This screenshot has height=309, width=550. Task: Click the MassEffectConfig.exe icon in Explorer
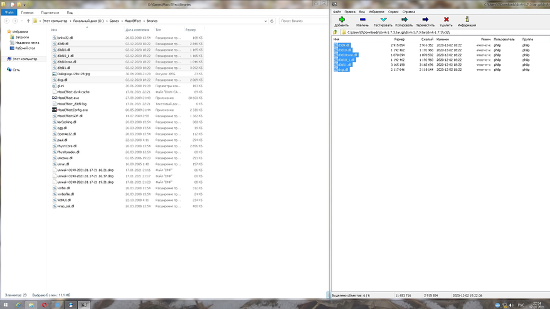(55, 110)
